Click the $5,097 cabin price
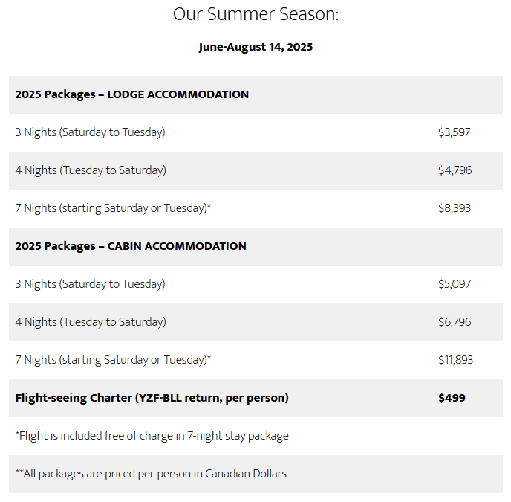 pos(455,284)
